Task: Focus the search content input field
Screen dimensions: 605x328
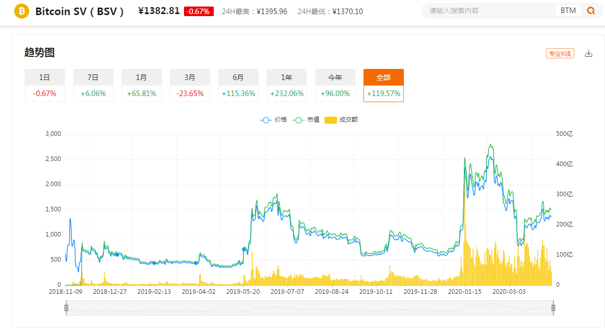Action: [488, 11]
